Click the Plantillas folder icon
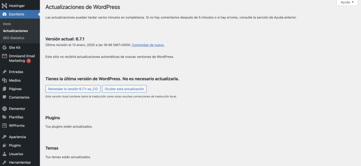The height and width of the screenshot is (166, 361). click(x=4, y=117)
